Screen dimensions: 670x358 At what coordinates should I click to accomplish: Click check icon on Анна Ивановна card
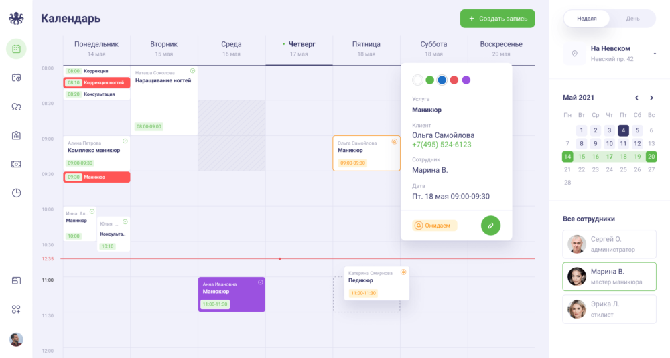[260, 282]
